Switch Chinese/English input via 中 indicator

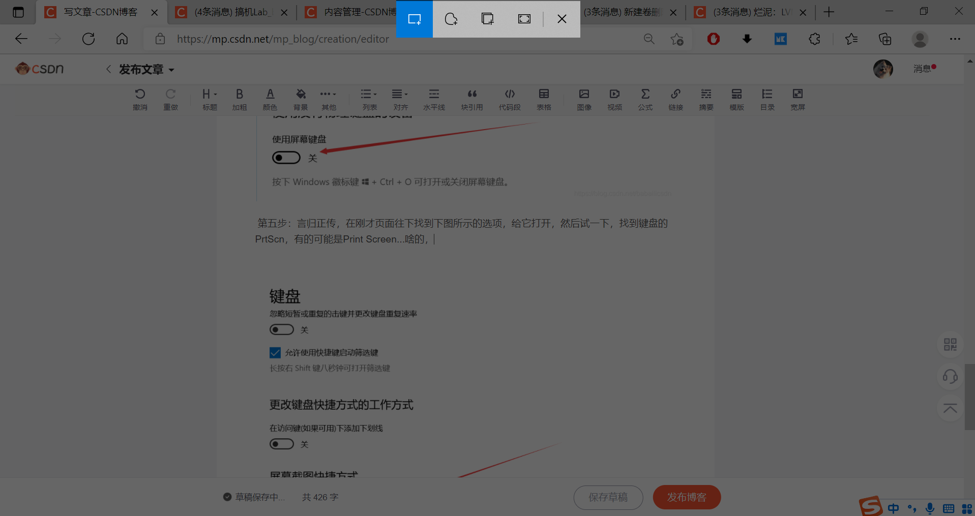893,508
